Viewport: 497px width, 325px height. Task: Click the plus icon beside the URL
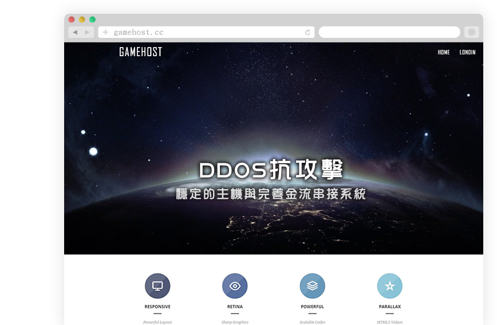coord(105,32)
